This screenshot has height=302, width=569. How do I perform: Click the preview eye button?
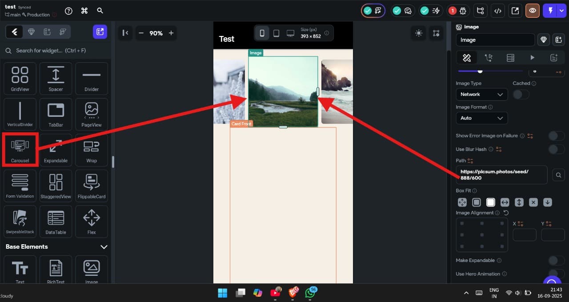pos(532,11)
